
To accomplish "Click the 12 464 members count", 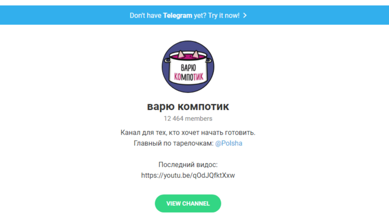I will click(188, 119).
